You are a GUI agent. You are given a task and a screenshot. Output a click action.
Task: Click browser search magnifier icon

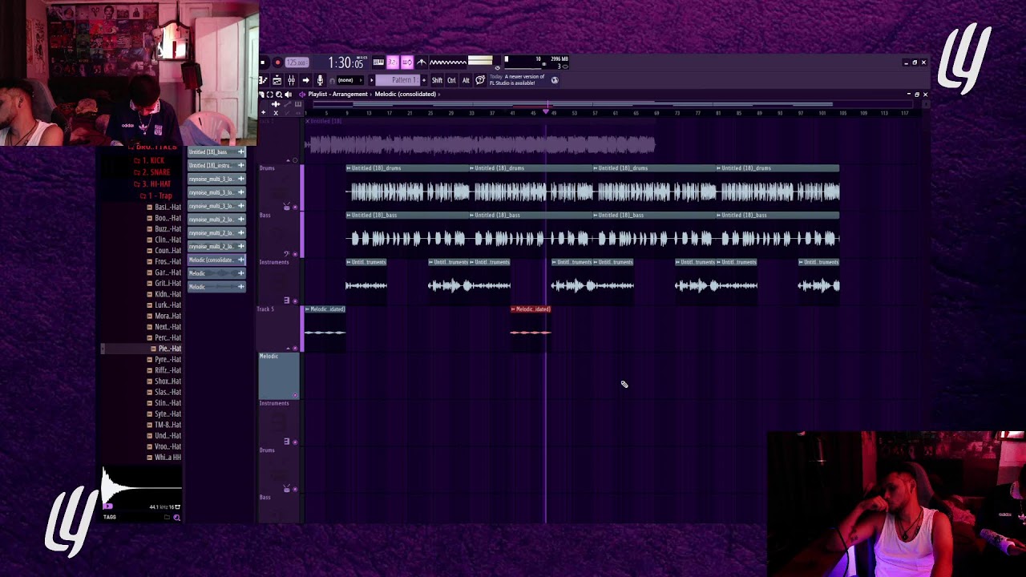coord(176,518)
